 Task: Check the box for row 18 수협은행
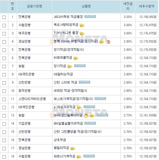[4, 157]
